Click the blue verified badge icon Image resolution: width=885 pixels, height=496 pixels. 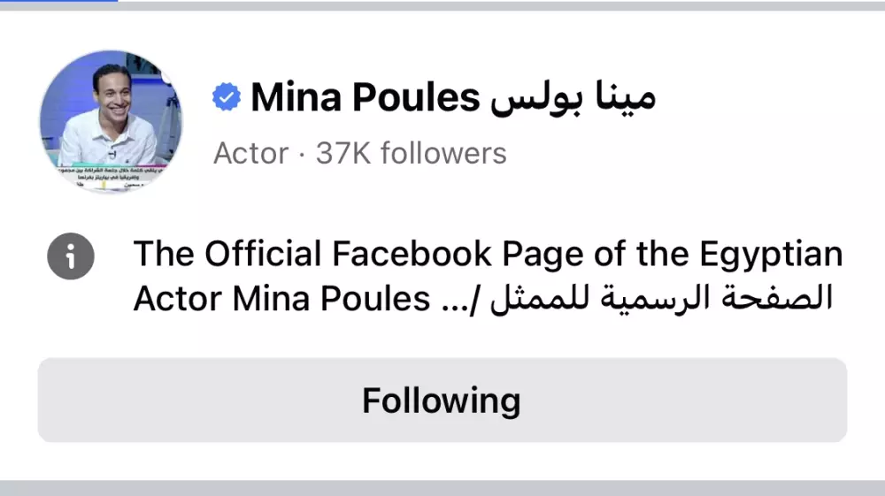point(227,98)
